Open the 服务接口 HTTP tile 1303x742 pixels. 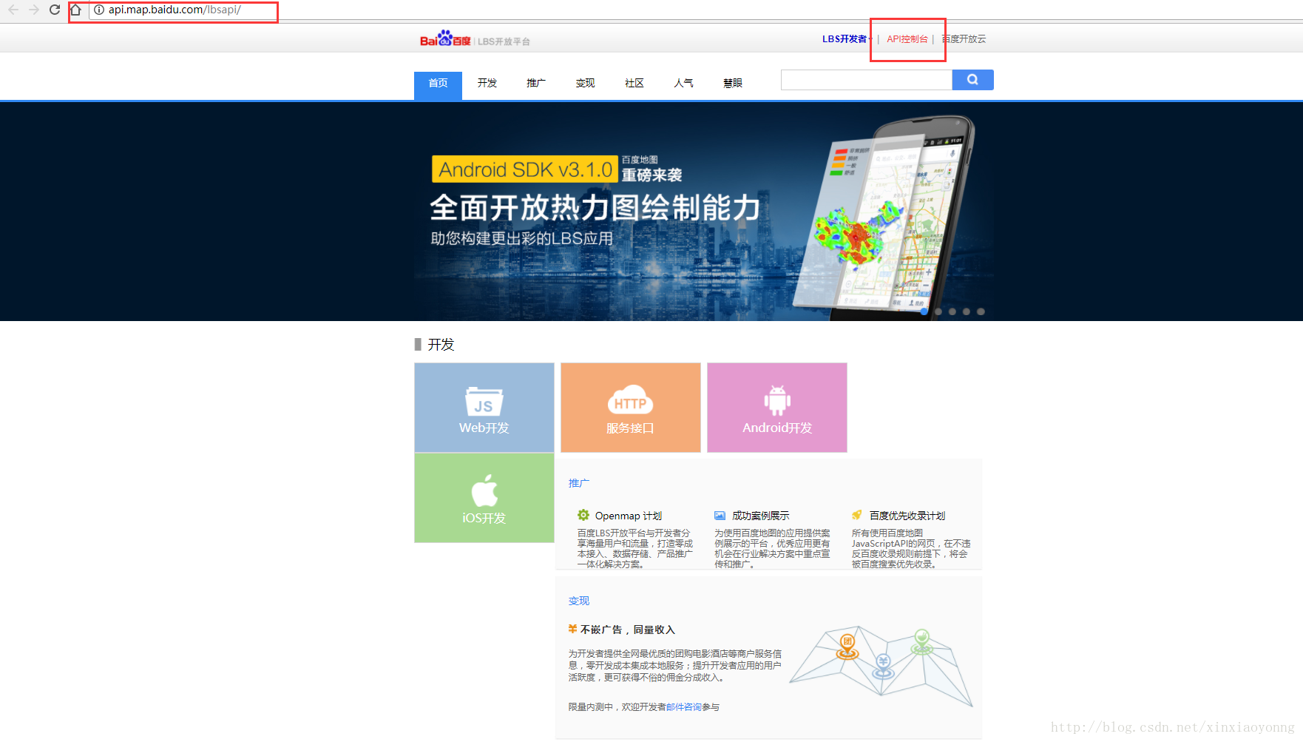(631, 408)
